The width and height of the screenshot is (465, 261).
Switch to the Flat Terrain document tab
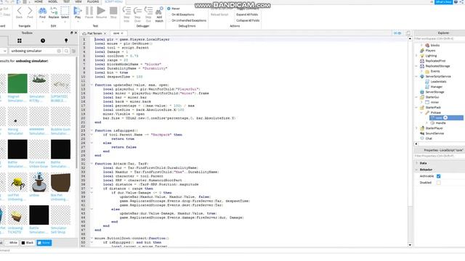click(94, 33)
